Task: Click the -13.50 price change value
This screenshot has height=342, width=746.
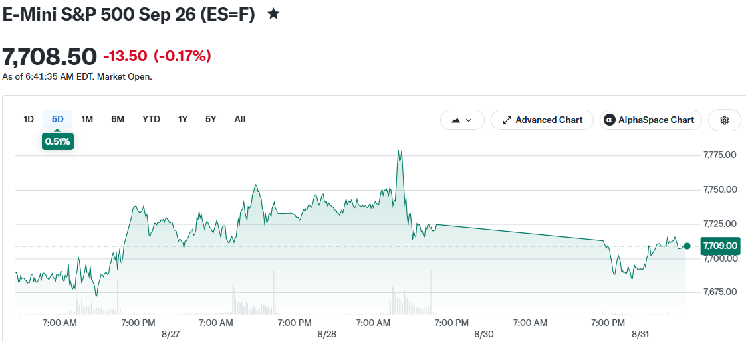Action: (x=126, y=56)
